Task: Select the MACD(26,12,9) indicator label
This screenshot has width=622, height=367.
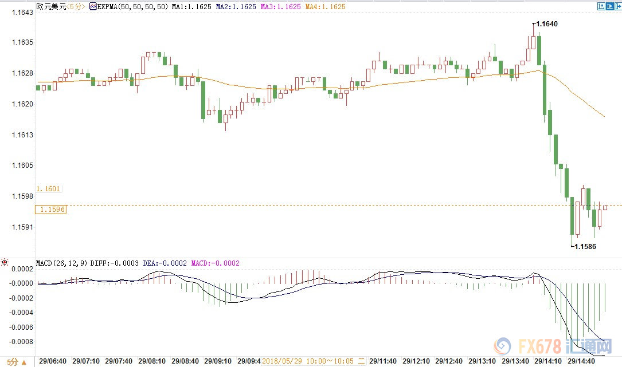Action: pos(61,263)
